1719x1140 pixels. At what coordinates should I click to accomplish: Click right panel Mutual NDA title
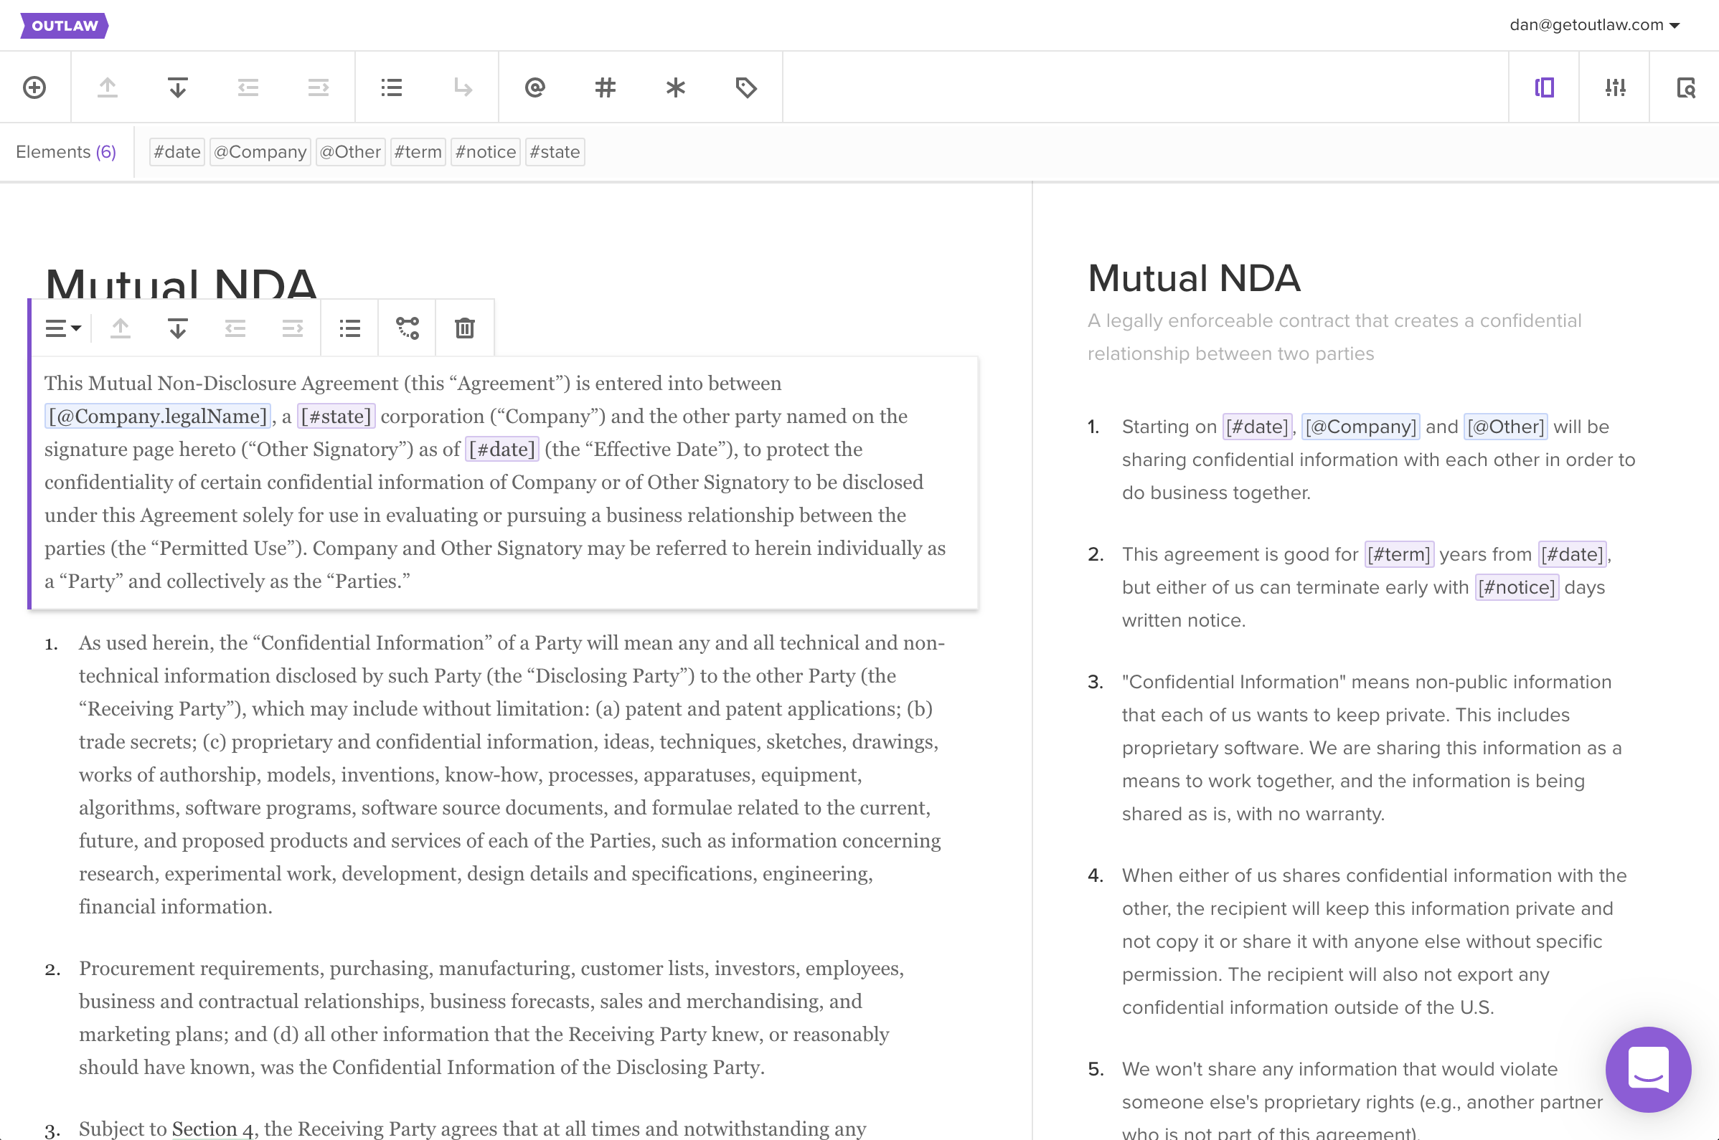point(1194,278)
